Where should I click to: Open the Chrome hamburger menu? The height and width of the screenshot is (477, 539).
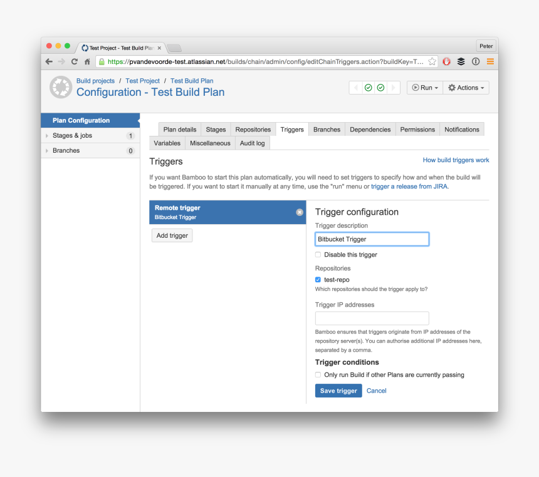point(490,62)
